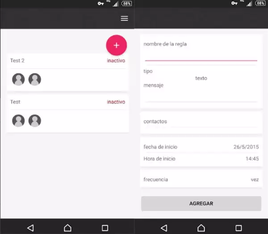
Task: Open the hamburger menu icon
Action: point(124,18)
